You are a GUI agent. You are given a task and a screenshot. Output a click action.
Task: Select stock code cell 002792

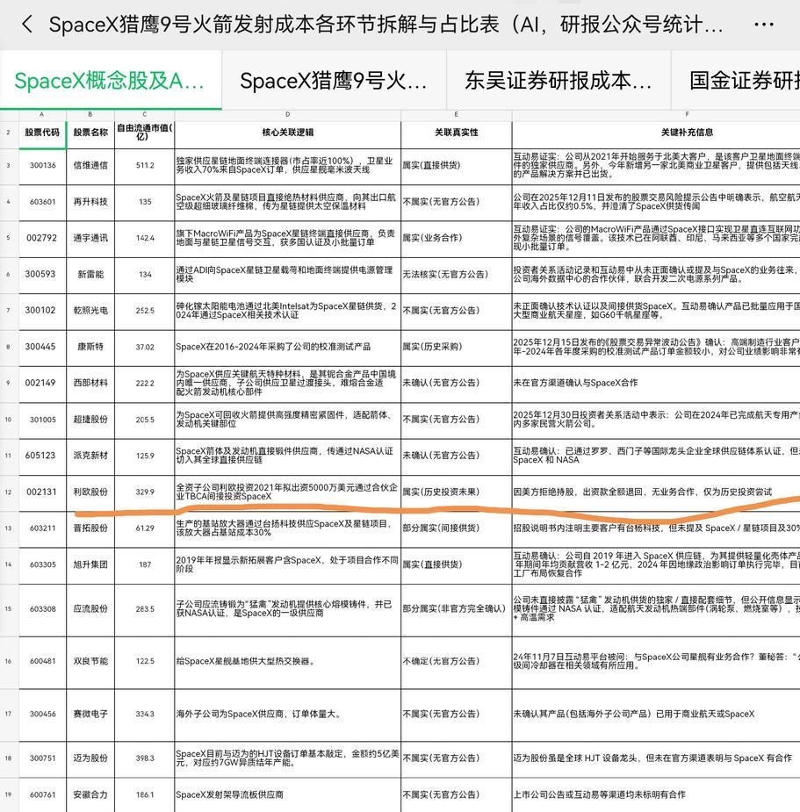[42, 238]
